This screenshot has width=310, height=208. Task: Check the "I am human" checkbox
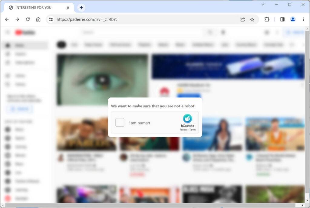tap(120, 122)
